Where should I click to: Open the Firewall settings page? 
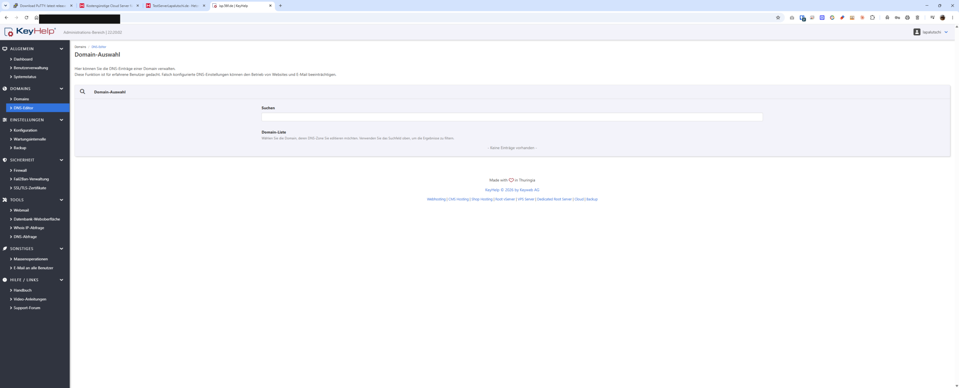(20, 170)
